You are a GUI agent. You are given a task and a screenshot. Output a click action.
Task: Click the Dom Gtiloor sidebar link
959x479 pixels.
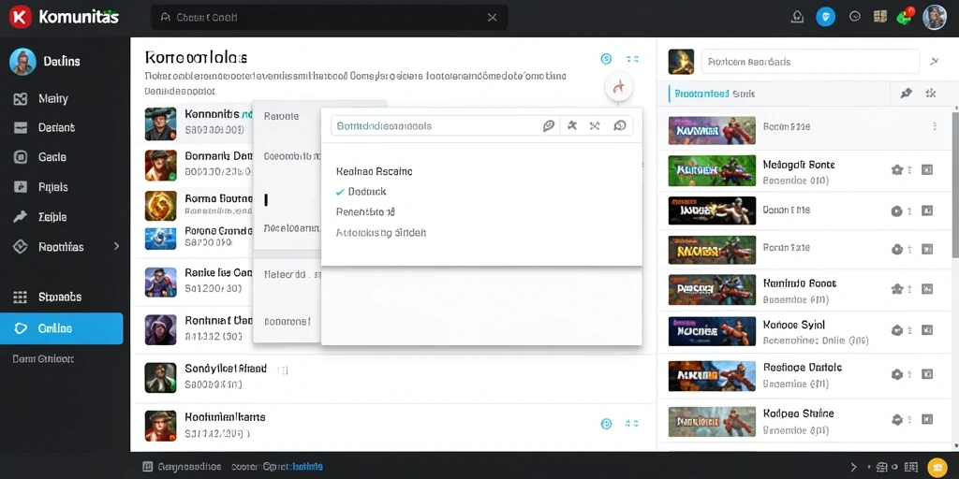click(x=43, y=358)
